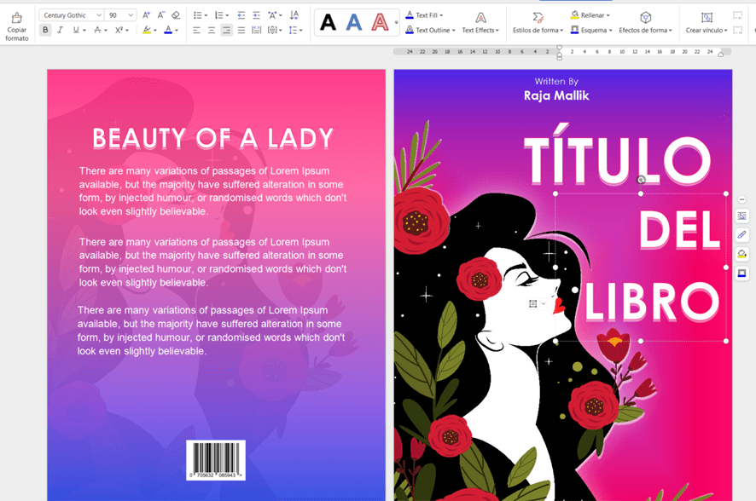Viewport: 756px width, 501px height.
Task: Apply the blue text style preset
Action: tap(354, 23)
